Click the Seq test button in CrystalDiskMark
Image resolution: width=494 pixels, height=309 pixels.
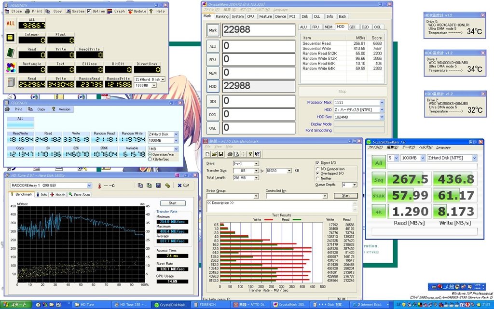click(x=379, y=179)
